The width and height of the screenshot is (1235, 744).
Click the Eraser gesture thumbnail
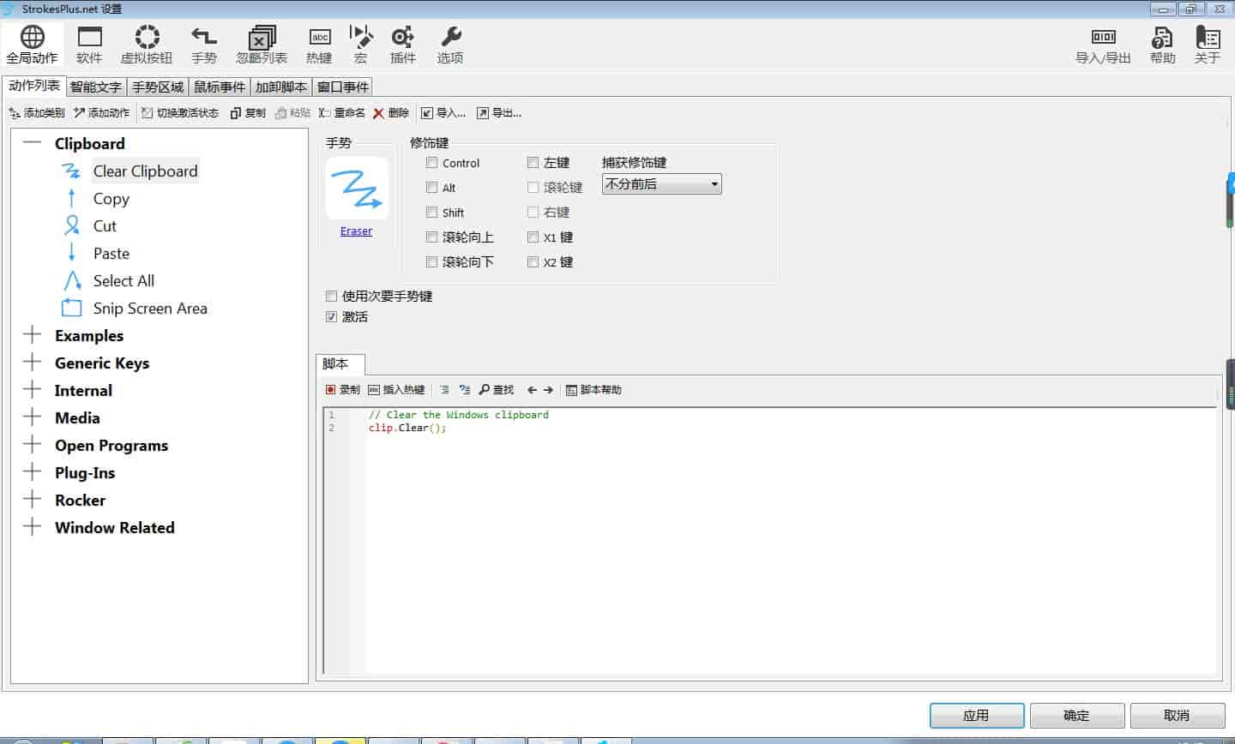tap(357, 189)
